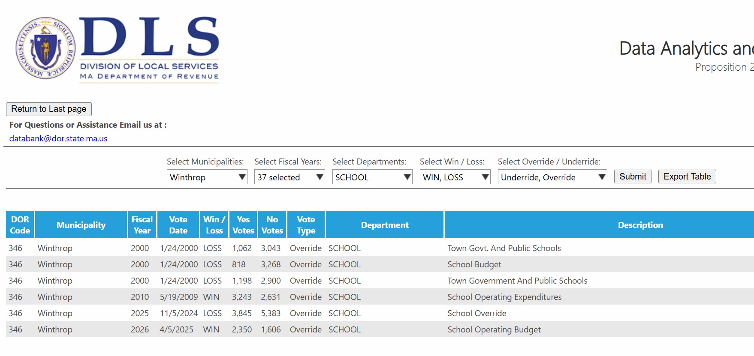The width and height of the screenshot is (754, 356).
Task: Click the DLS Massachusetts seal logo
Action: [46, 48]
